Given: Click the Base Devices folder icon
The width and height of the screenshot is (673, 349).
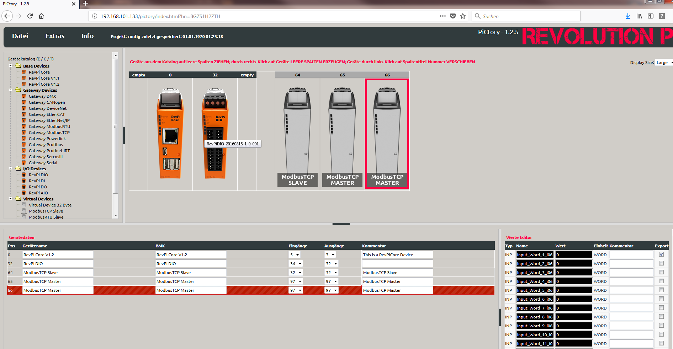Looking at the screenshot, I should 18,66.
